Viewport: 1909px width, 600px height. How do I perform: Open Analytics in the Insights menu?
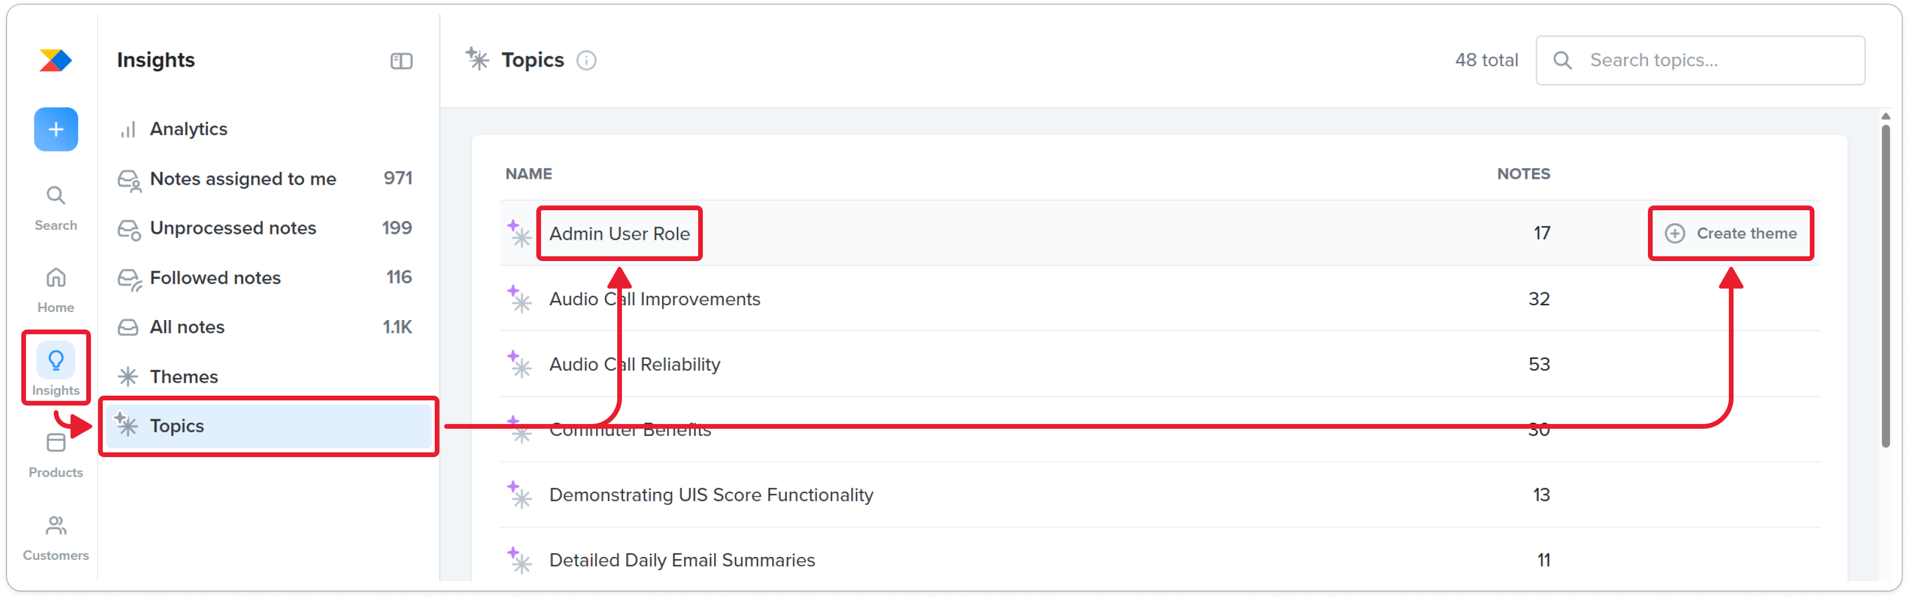[188, 130]
